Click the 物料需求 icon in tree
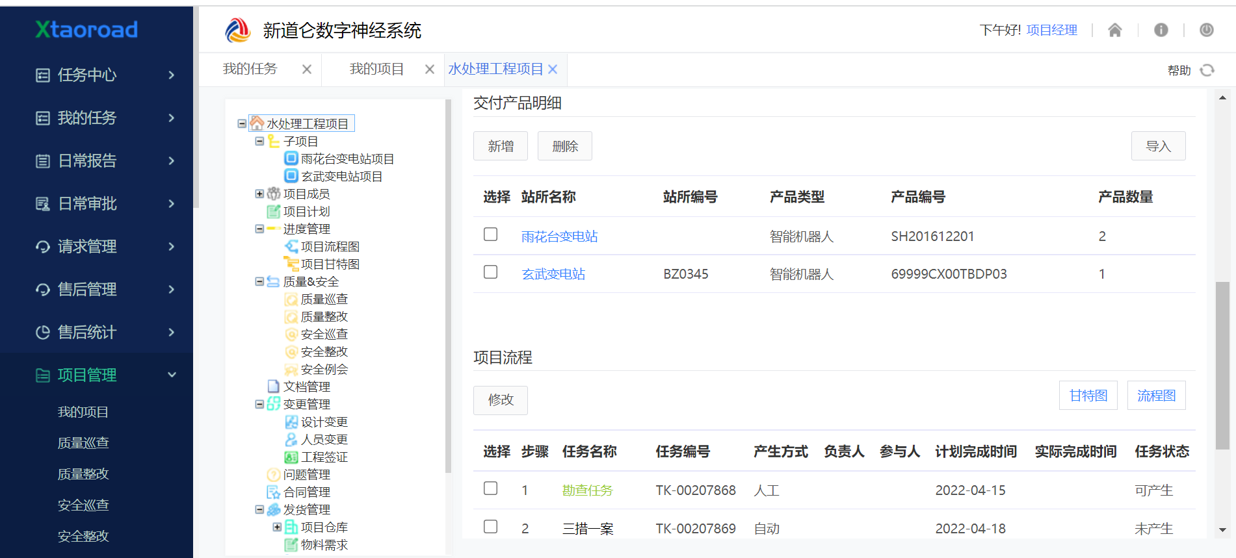1236x558 pixels. [x=291, y=544]
